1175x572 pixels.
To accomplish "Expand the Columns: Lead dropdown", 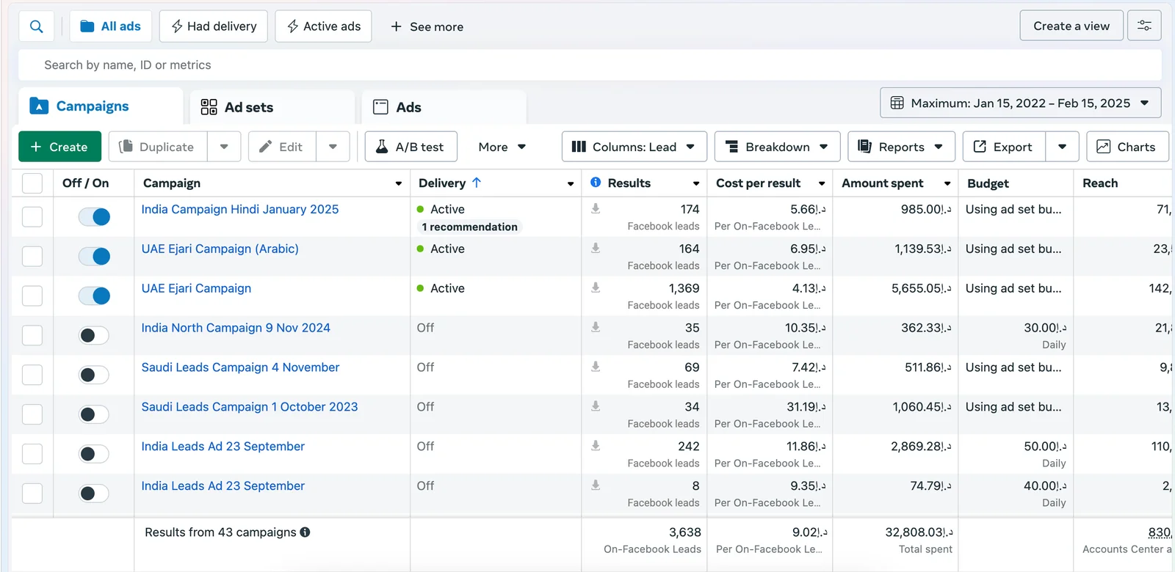I will click(x=633, y=147).
